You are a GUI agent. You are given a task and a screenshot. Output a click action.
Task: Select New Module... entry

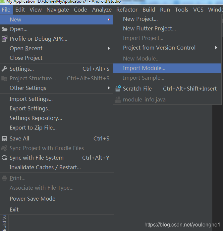167,58
